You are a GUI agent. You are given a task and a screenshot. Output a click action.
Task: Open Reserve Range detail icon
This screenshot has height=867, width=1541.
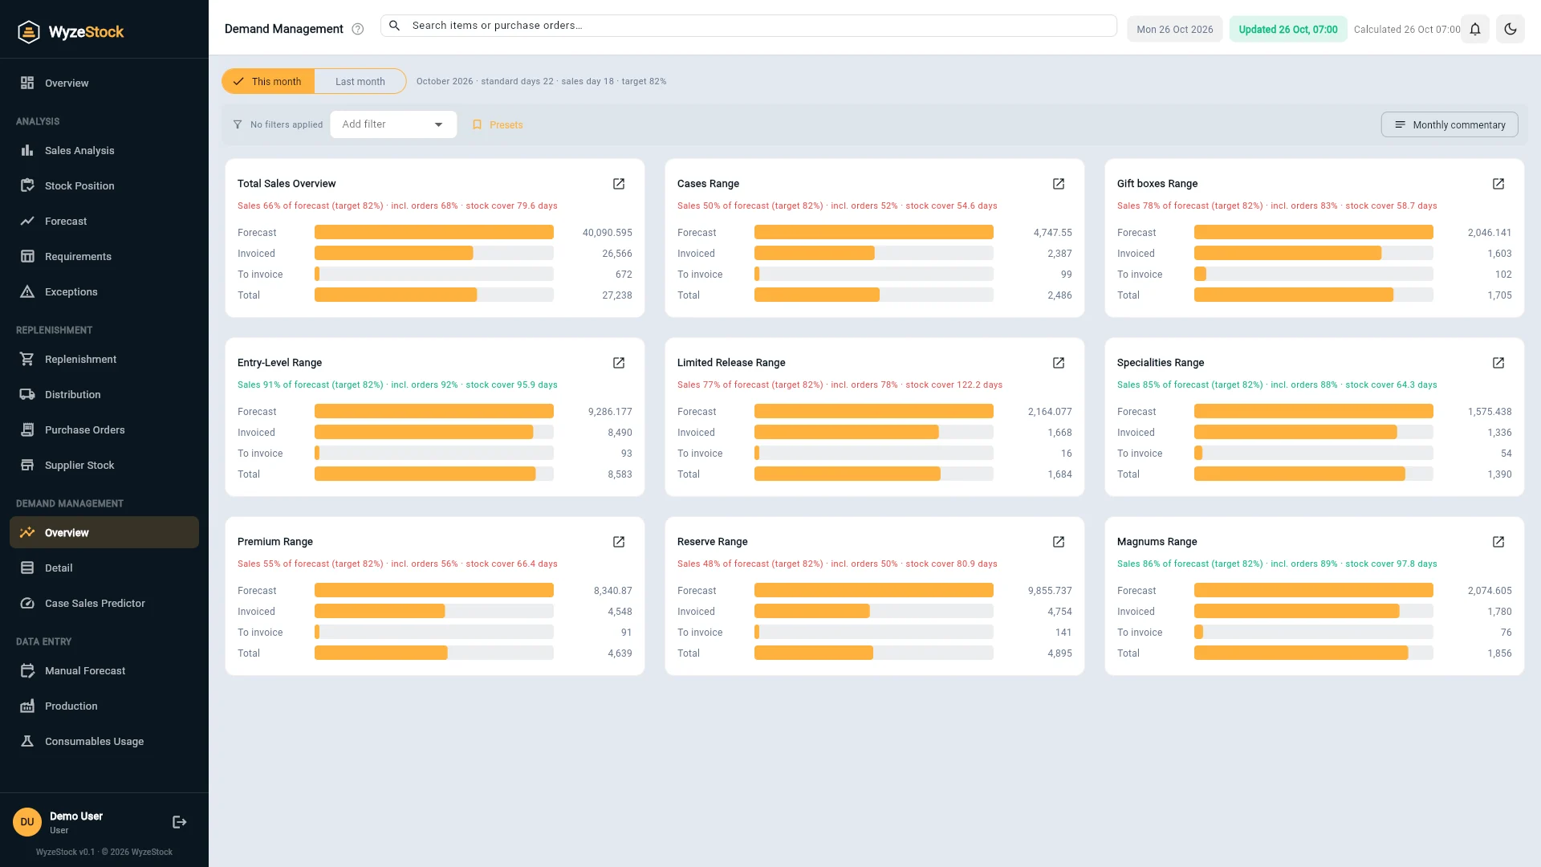pos(1059,542)
